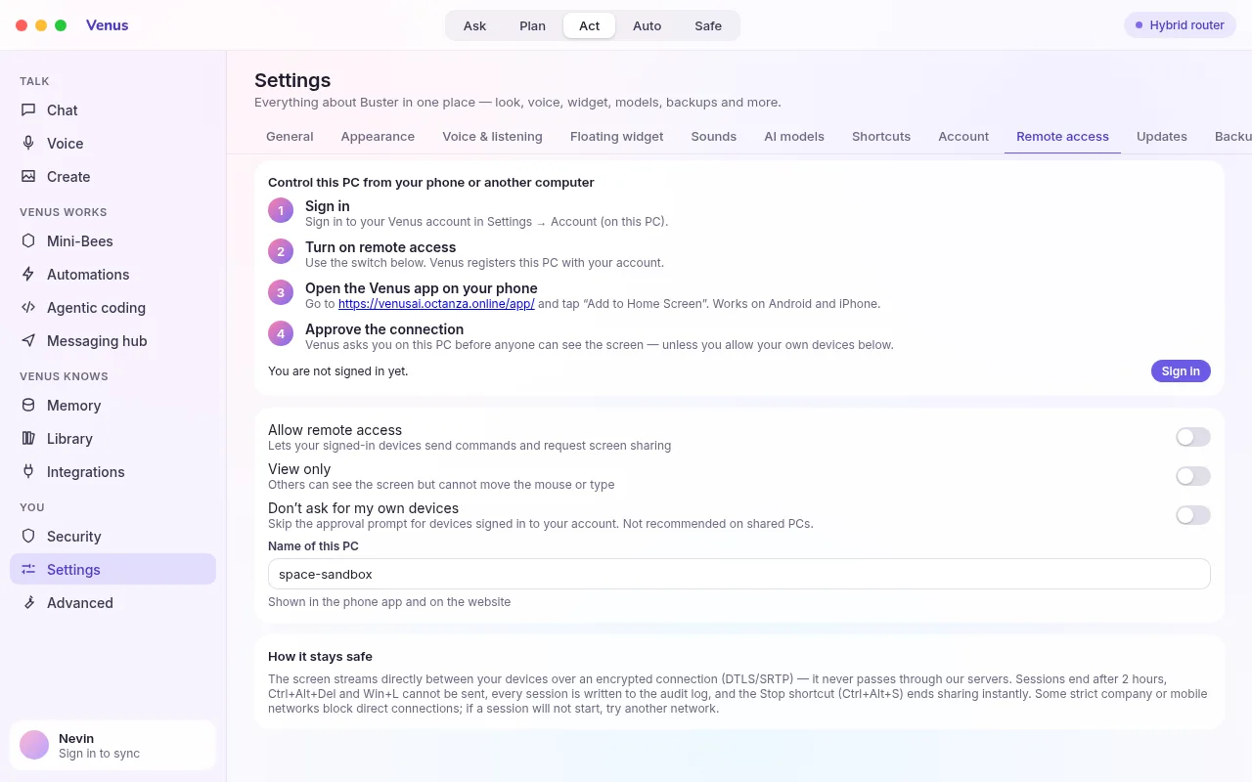Select the Act mode tab
Image resolution: width=1252 pixels, height=782 pixels.
click(590, 25)
